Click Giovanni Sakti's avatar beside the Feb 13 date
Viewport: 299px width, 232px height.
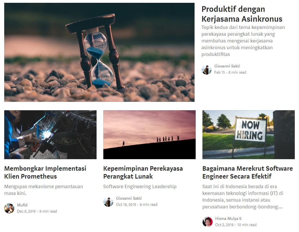[207, 69]
